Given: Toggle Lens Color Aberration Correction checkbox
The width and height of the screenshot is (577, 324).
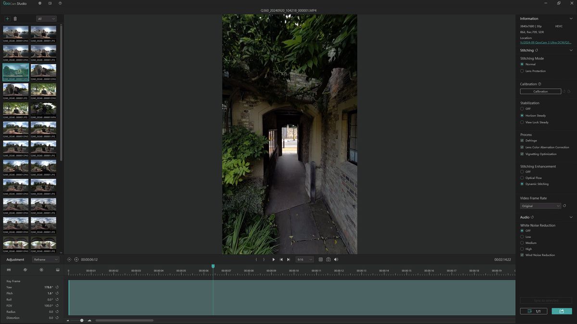Looking at the screenshot, I should (522, 147).
